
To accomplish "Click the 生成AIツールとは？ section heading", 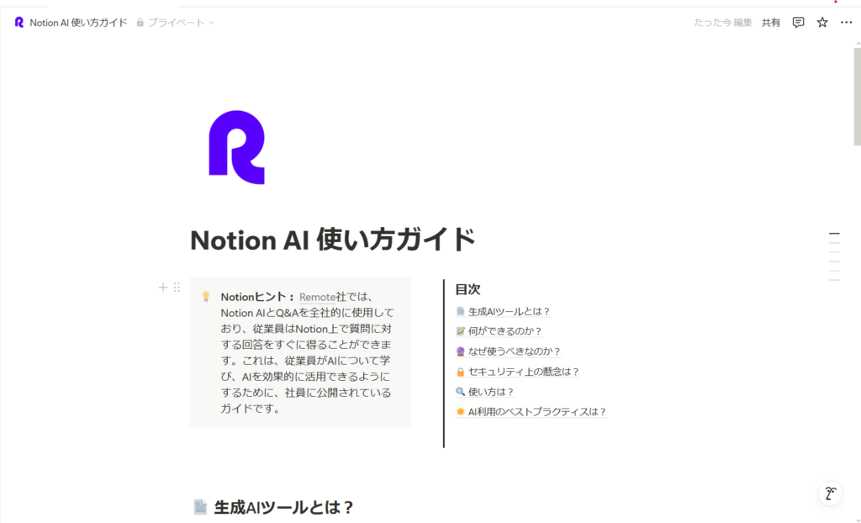I will point(284,507).
